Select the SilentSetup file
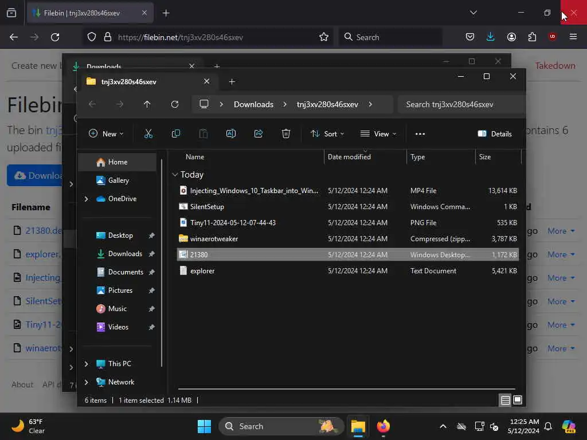The height and width of the screenshot is (440, 587). pyautogui.click(x=348, y=206)
